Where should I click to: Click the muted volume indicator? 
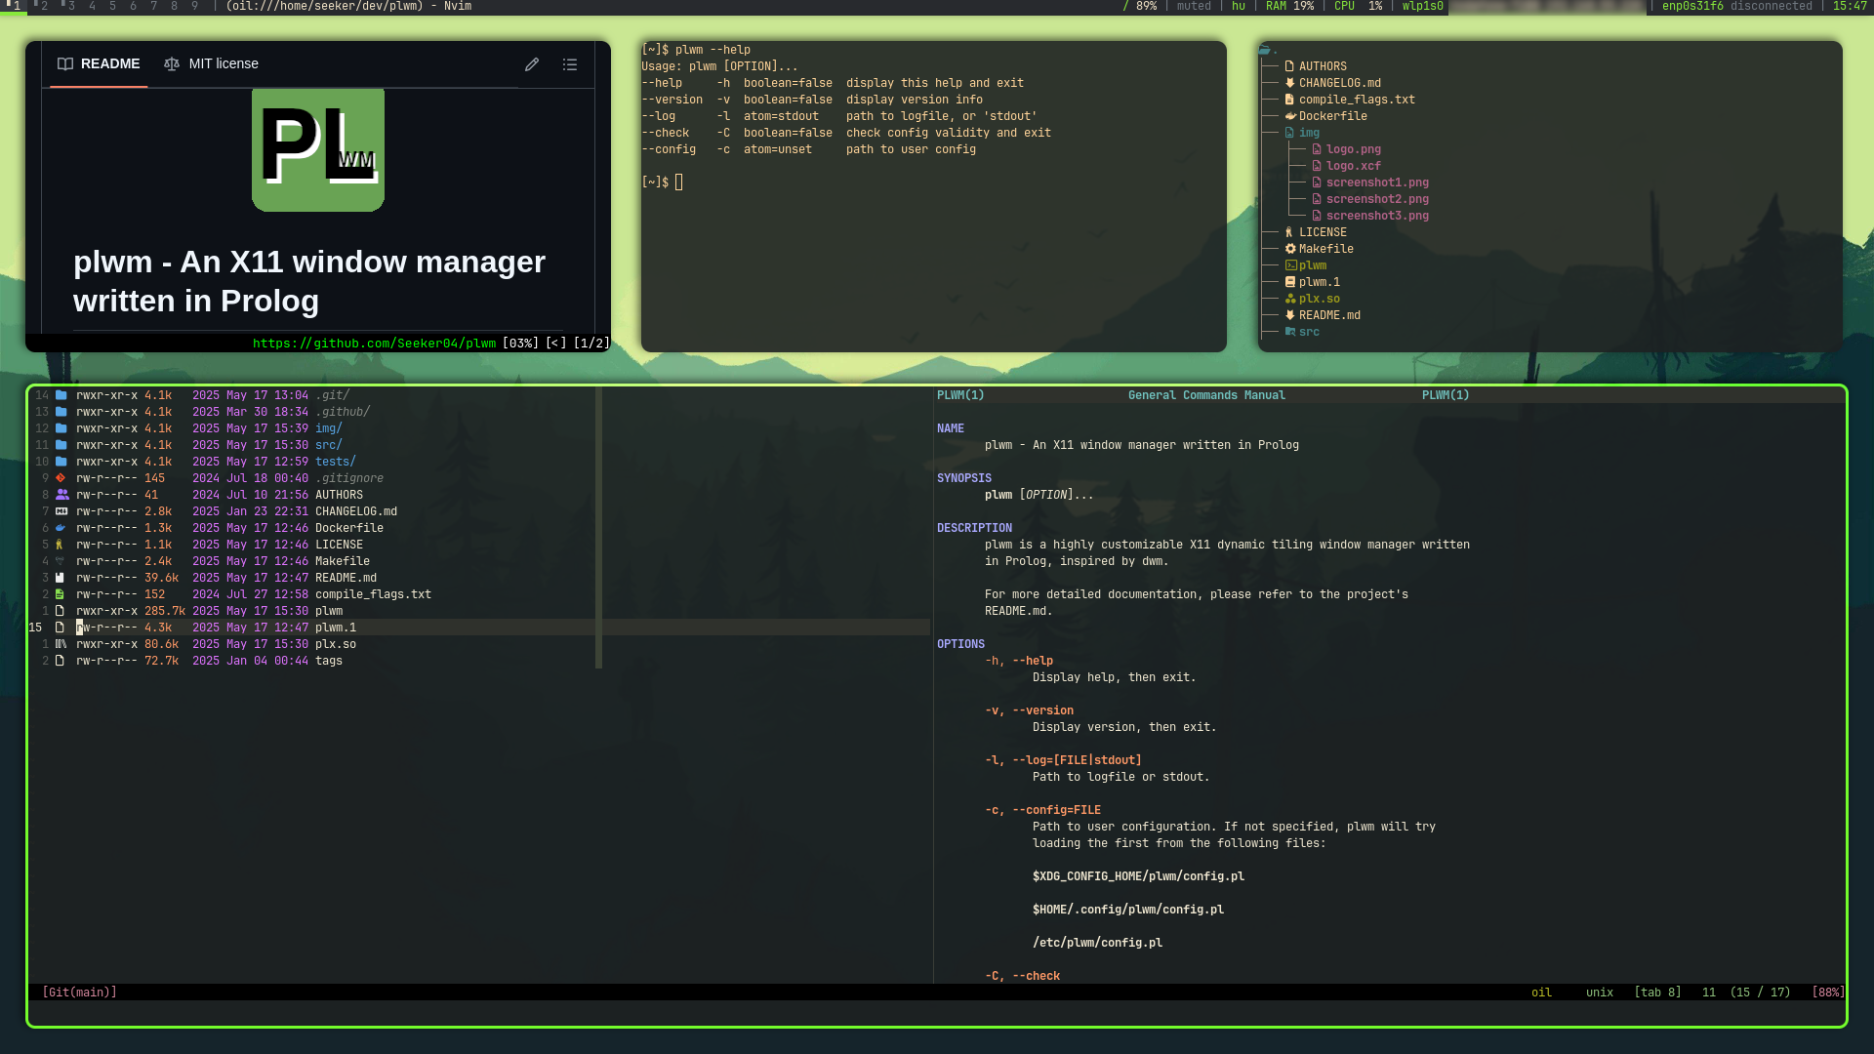tap(1193, 6)
